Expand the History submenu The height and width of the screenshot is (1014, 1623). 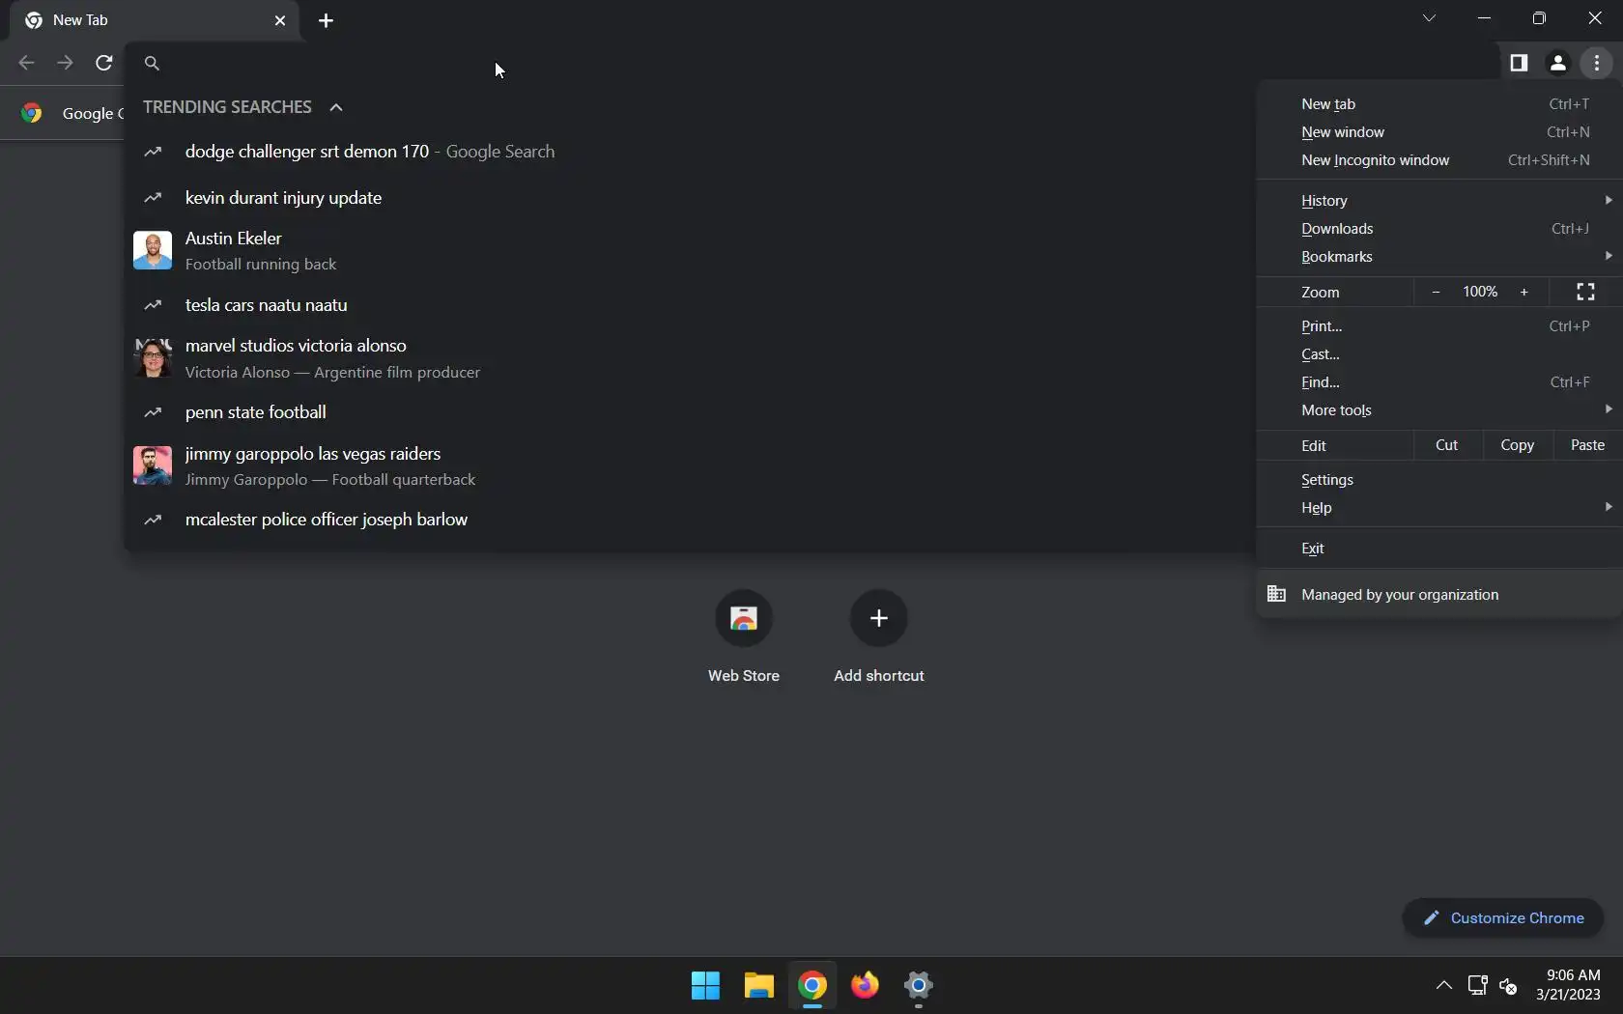point(1438,201)
